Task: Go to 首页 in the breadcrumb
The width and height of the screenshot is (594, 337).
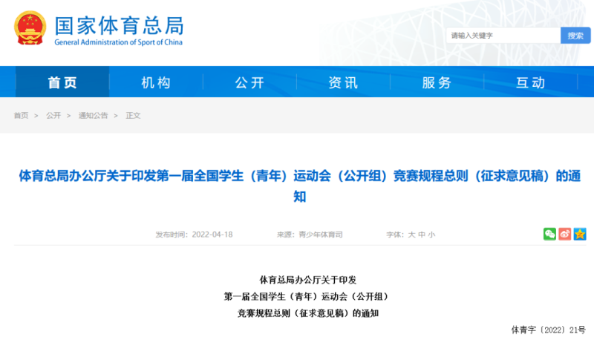Action: [x=22, y=116]
